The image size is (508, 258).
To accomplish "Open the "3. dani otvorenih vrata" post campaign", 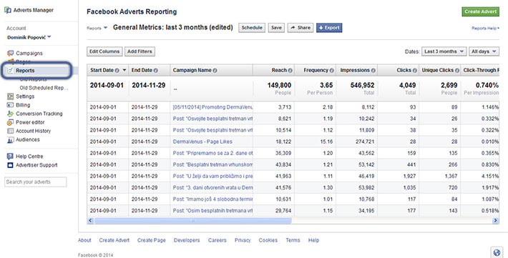I will point(213,187).
